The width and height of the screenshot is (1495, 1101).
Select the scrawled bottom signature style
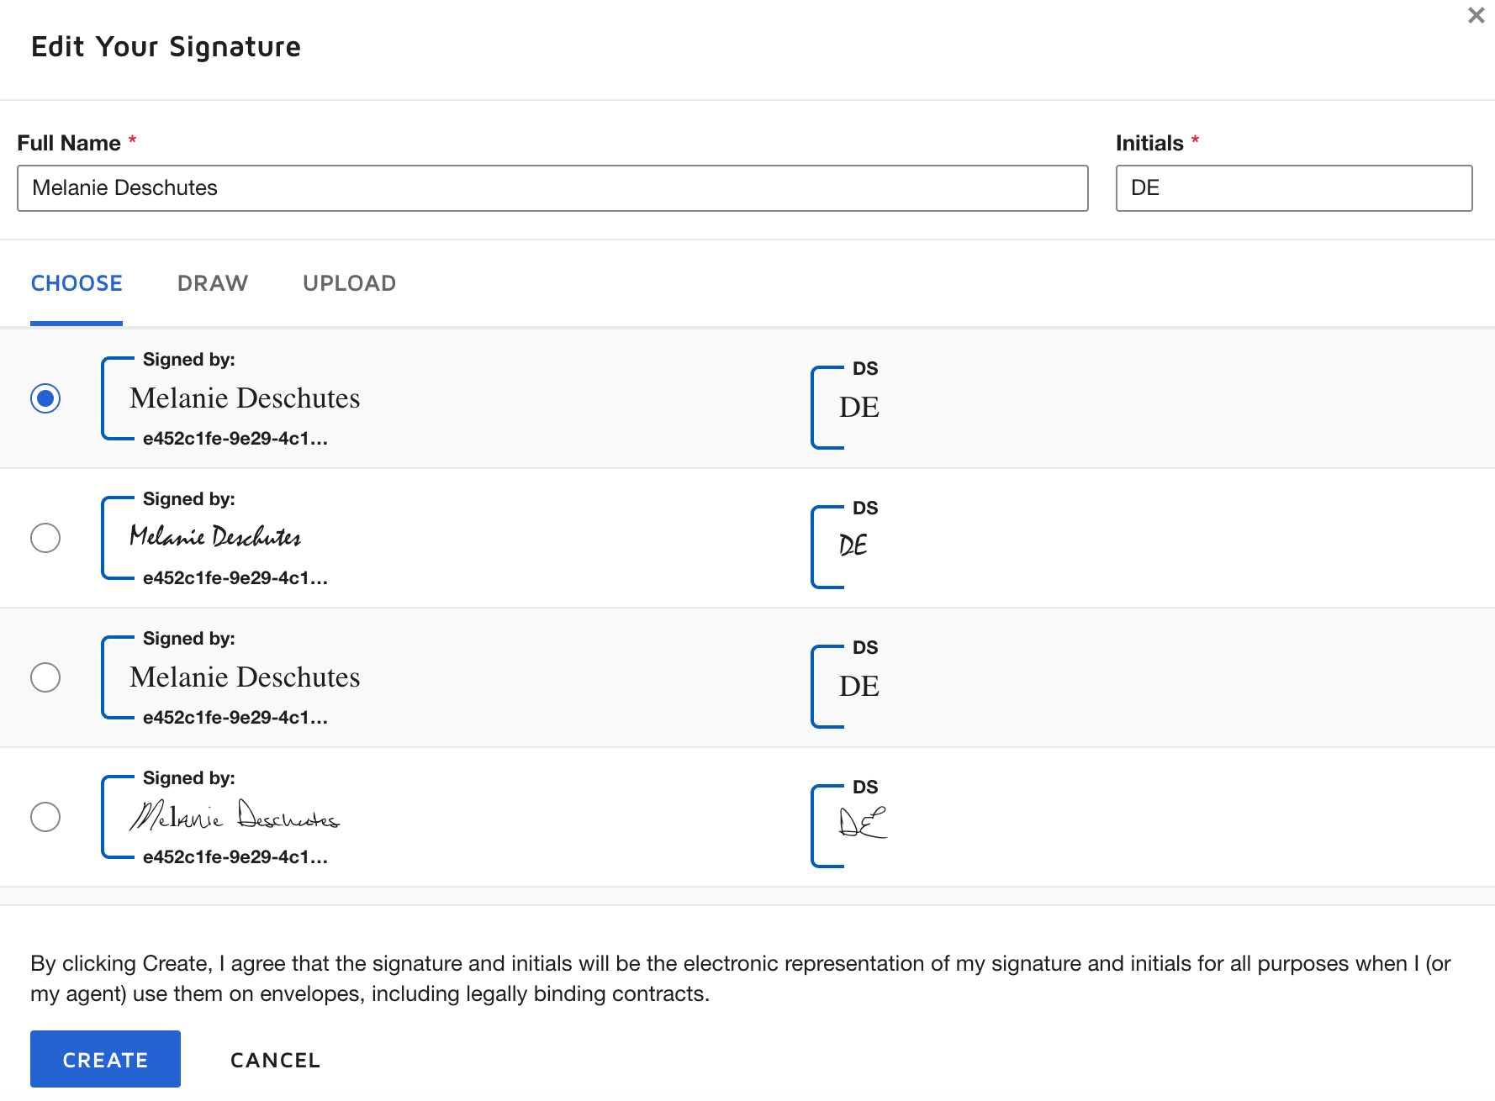coord(46,817)
